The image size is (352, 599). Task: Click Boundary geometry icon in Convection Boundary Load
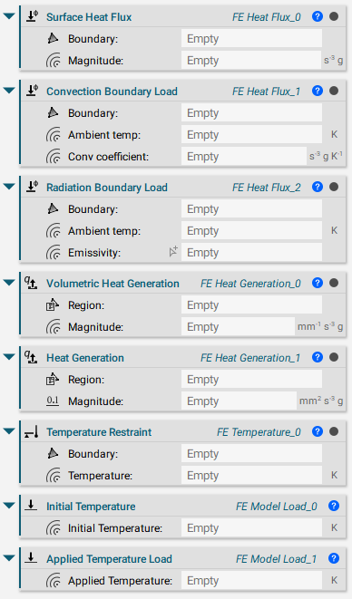click(53, 112)
